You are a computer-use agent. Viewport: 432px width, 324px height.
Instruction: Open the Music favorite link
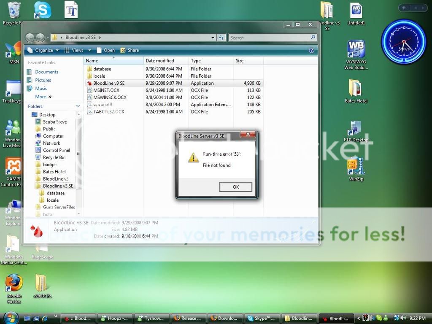pos(37,89)
